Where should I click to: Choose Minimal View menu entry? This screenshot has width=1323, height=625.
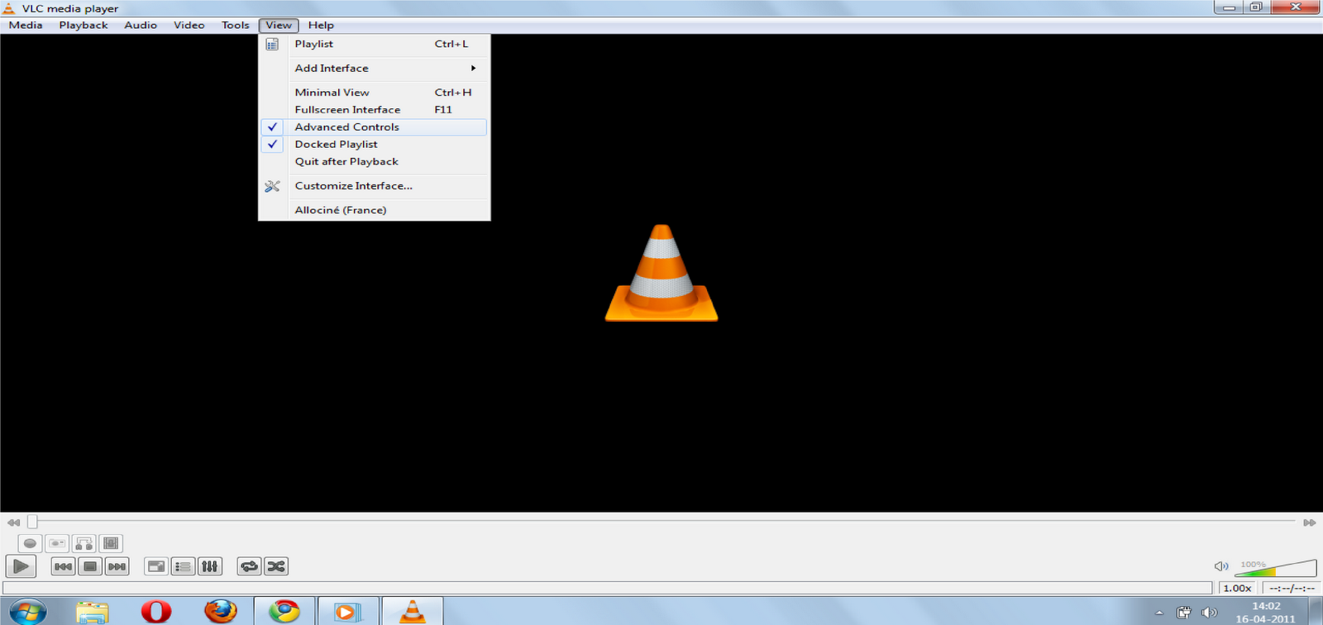[375, 93]
